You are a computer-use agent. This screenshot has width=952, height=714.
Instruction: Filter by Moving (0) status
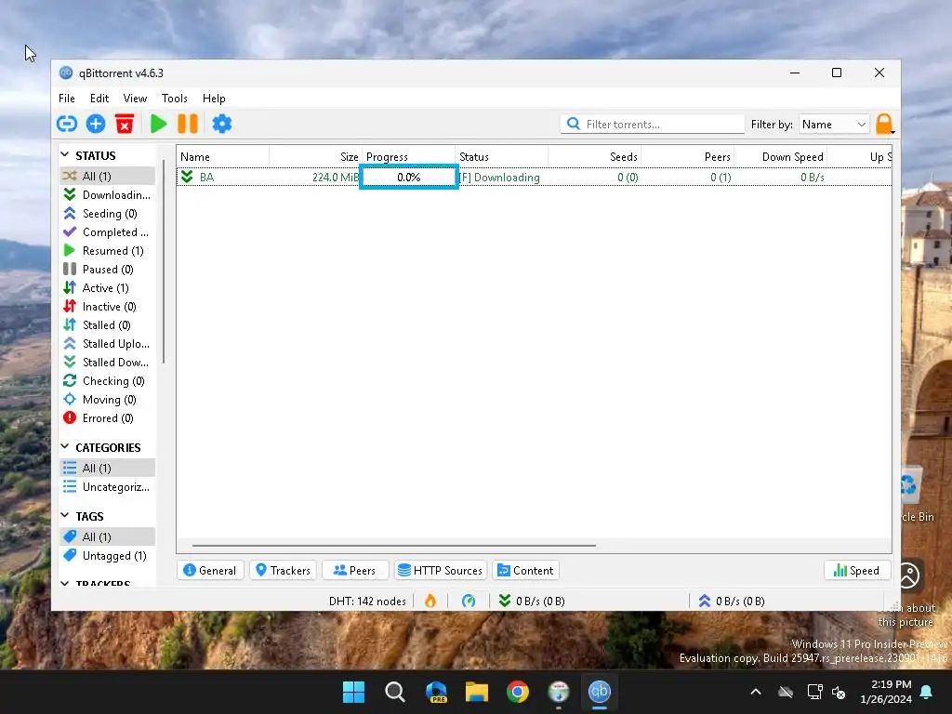pyautogui.click(x=107, y=400)
